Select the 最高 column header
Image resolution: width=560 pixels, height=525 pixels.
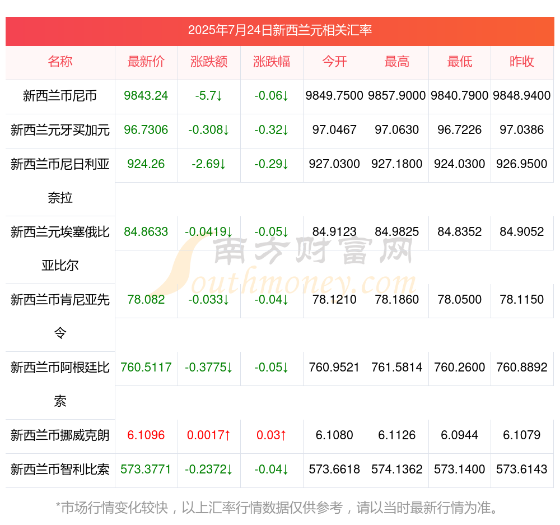(397, 62)
